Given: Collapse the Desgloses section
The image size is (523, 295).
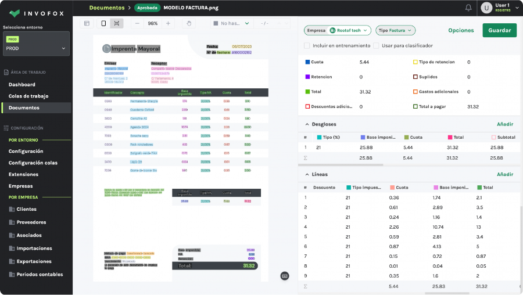Looking at the screenshot, I should (307, 124).
